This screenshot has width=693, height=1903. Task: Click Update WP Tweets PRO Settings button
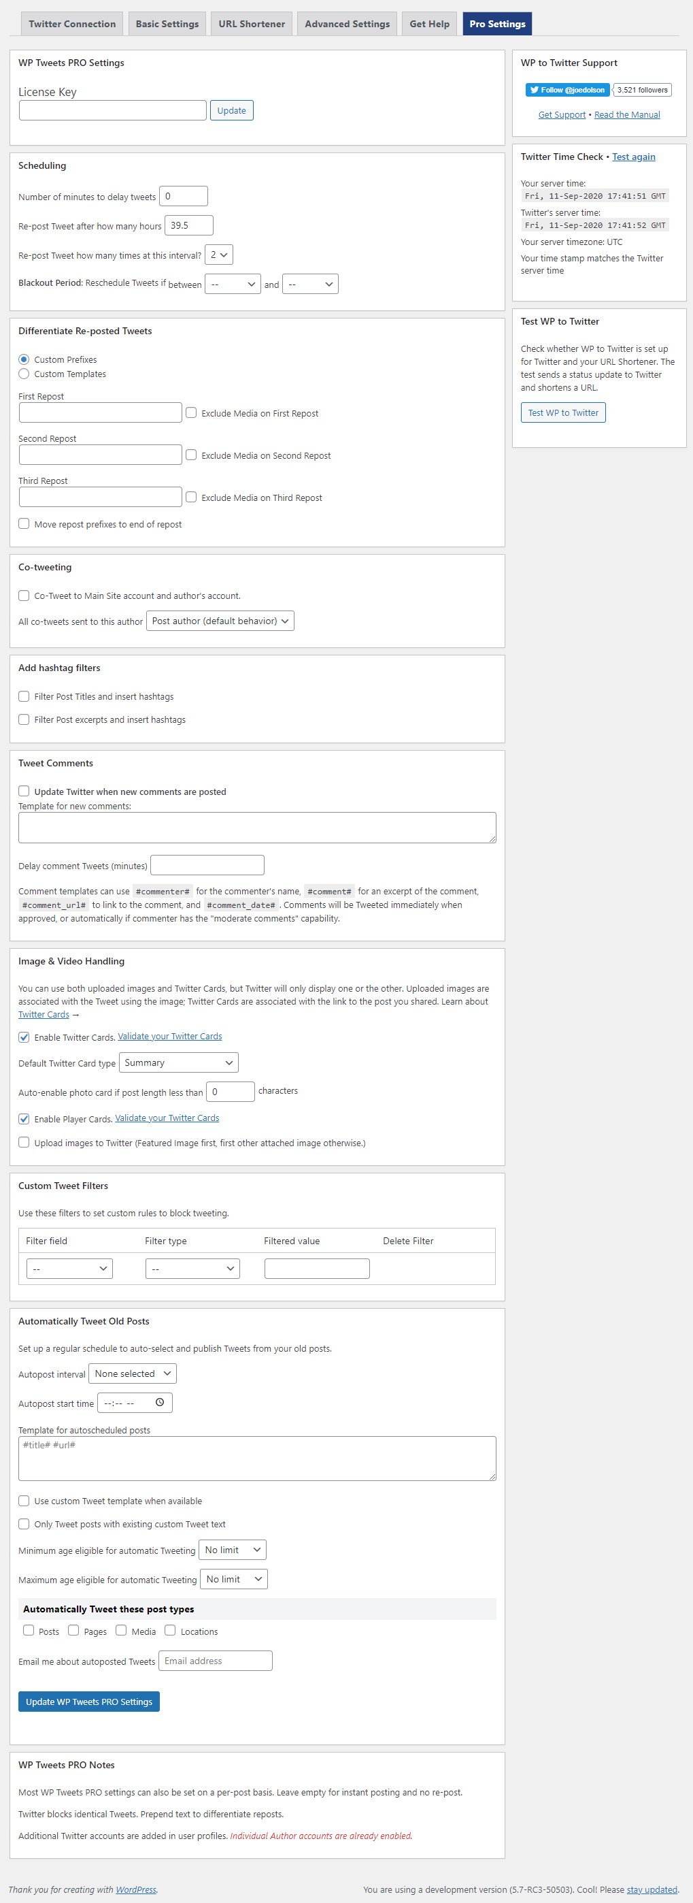coord(89,1702)
